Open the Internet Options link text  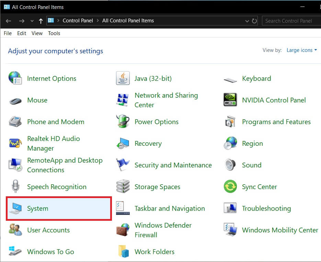pos(51,78)
